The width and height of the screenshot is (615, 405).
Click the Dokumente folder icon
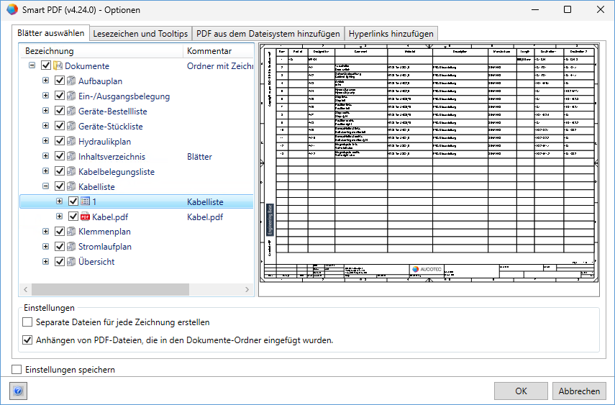tap(58, 66)
